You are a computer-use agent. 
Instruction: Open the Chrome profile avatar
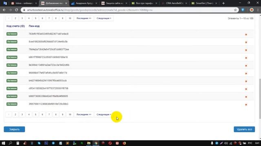pyautogui.click(x=252, y=10)
